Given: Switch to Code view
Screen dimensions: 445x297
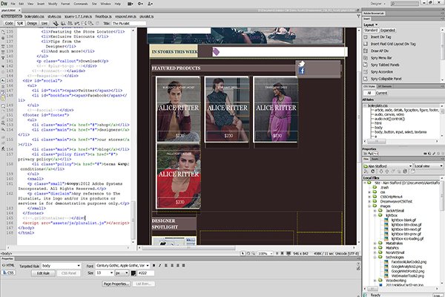Looking at the screenshot, I should click(x=9, y=23).
